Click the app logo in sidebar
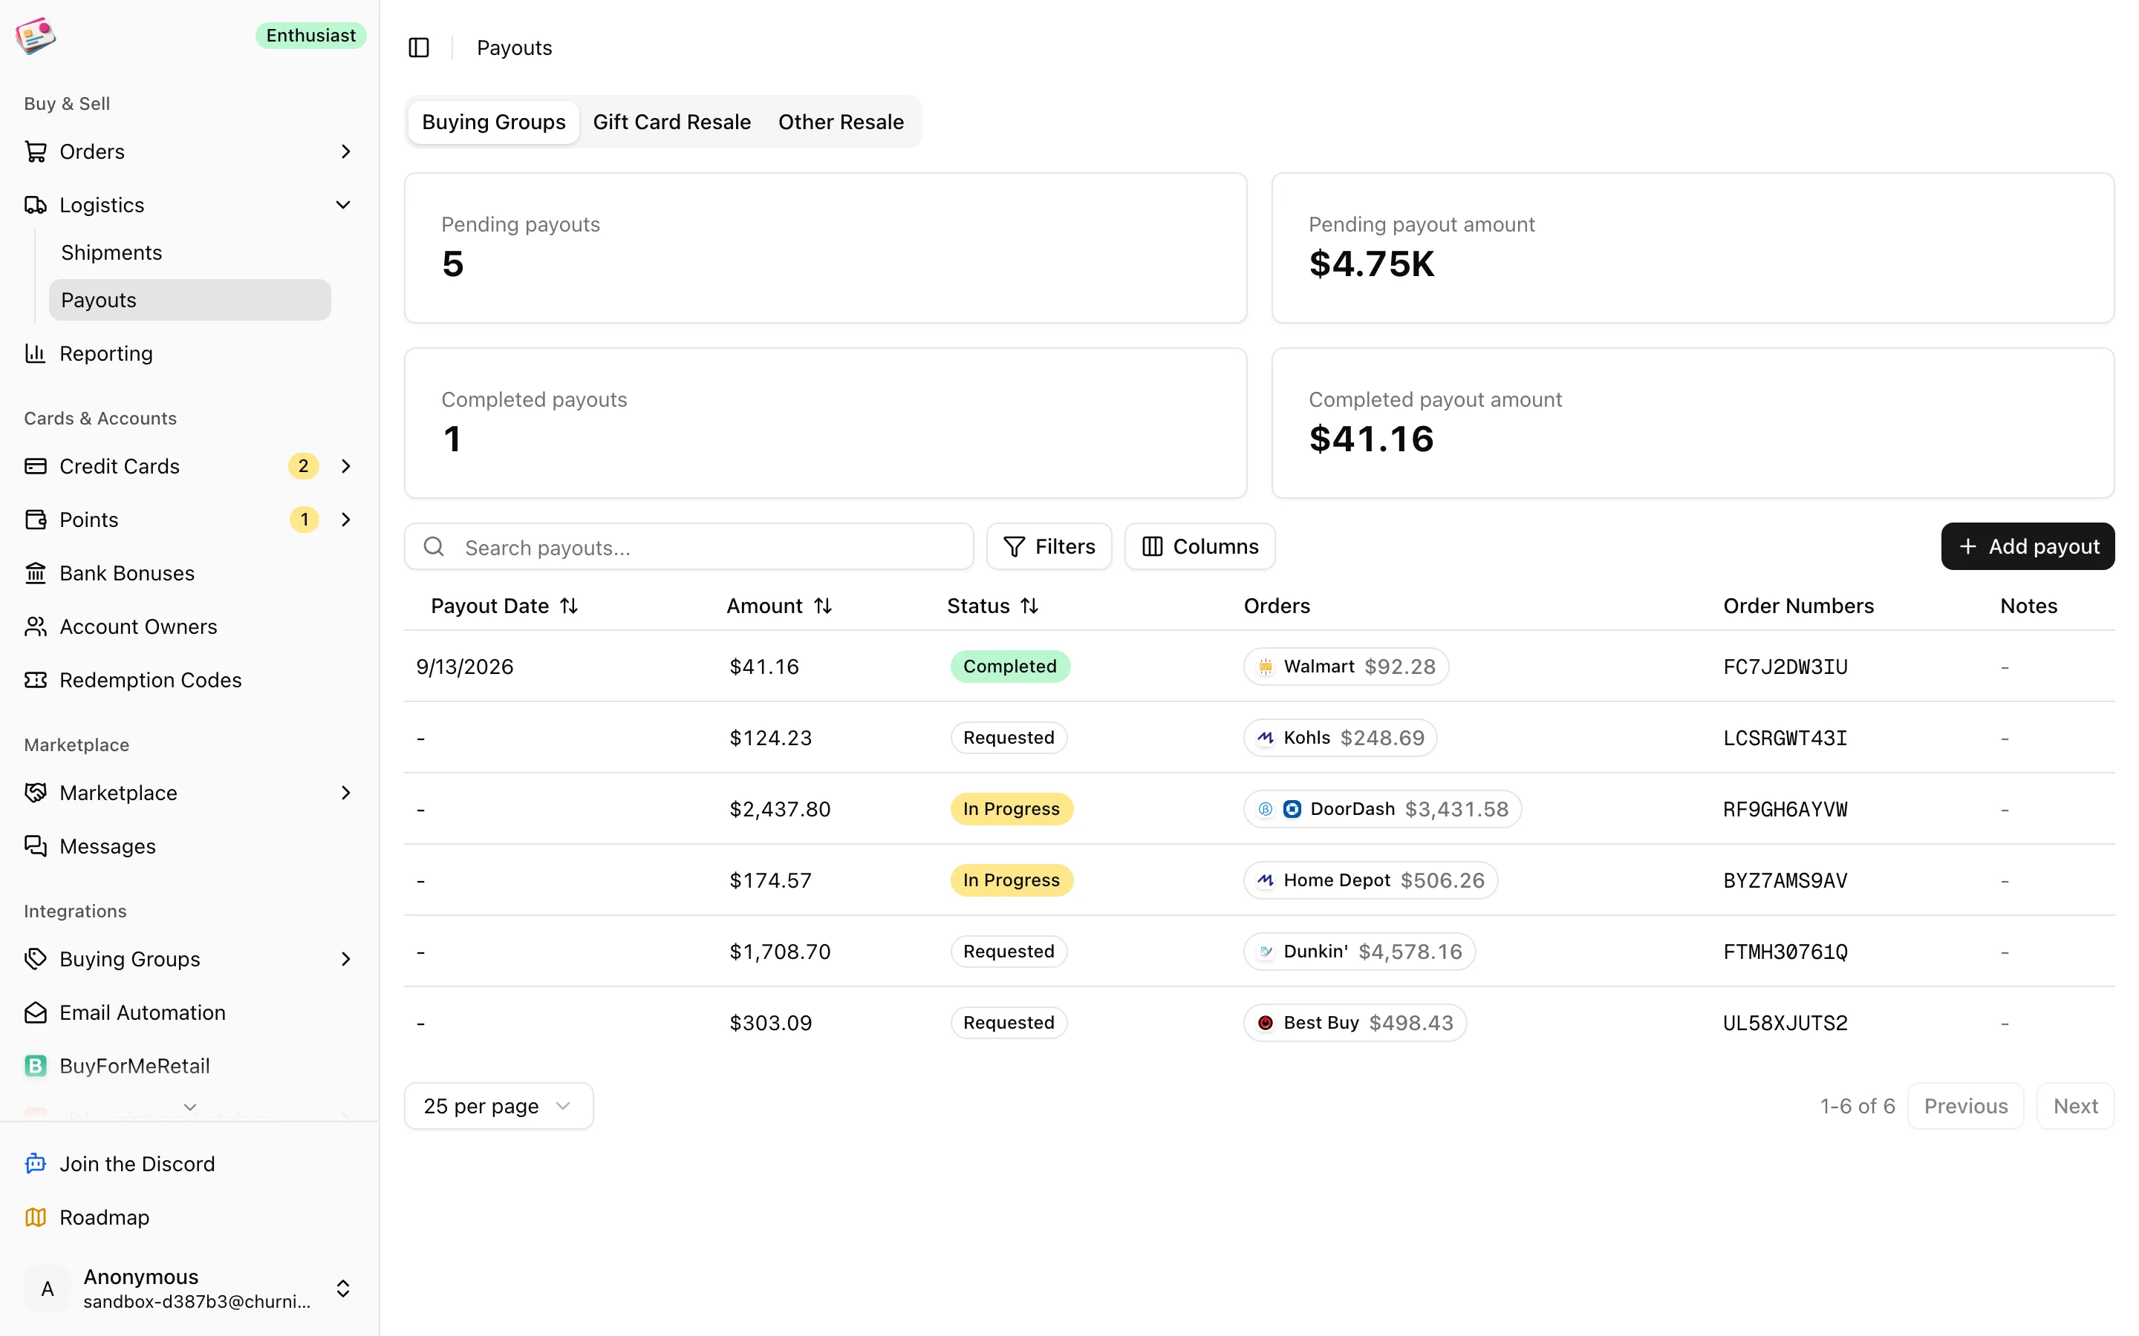This screenshot has width=2139, height=1336. coord(36,36)
